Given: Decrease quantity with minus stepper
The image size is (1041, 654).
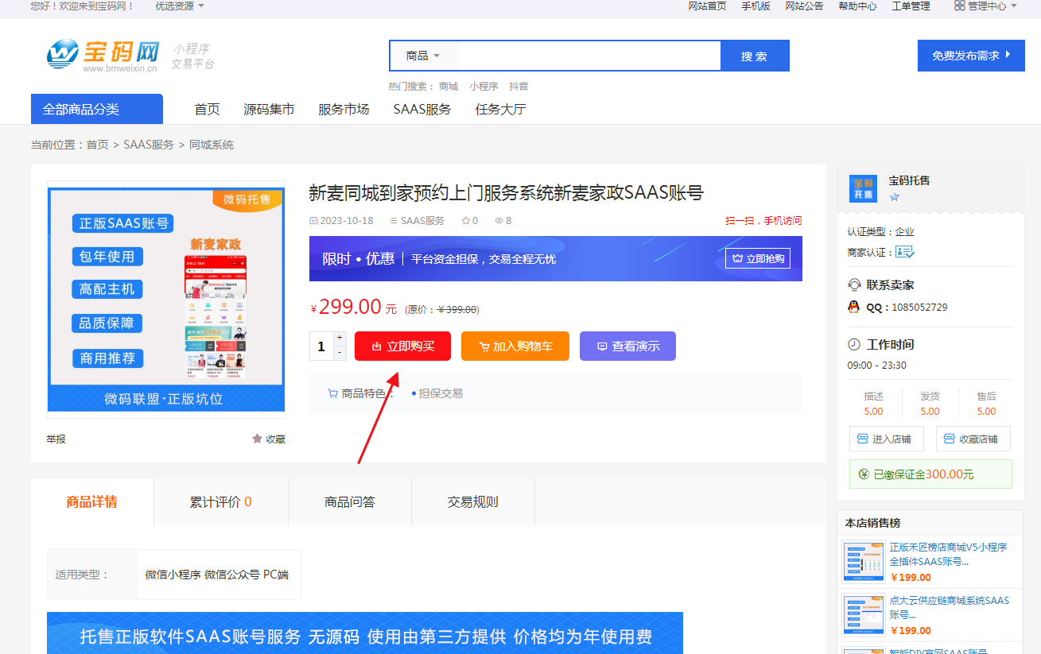Looking at the screenshot, I should (x=340, y=352).
